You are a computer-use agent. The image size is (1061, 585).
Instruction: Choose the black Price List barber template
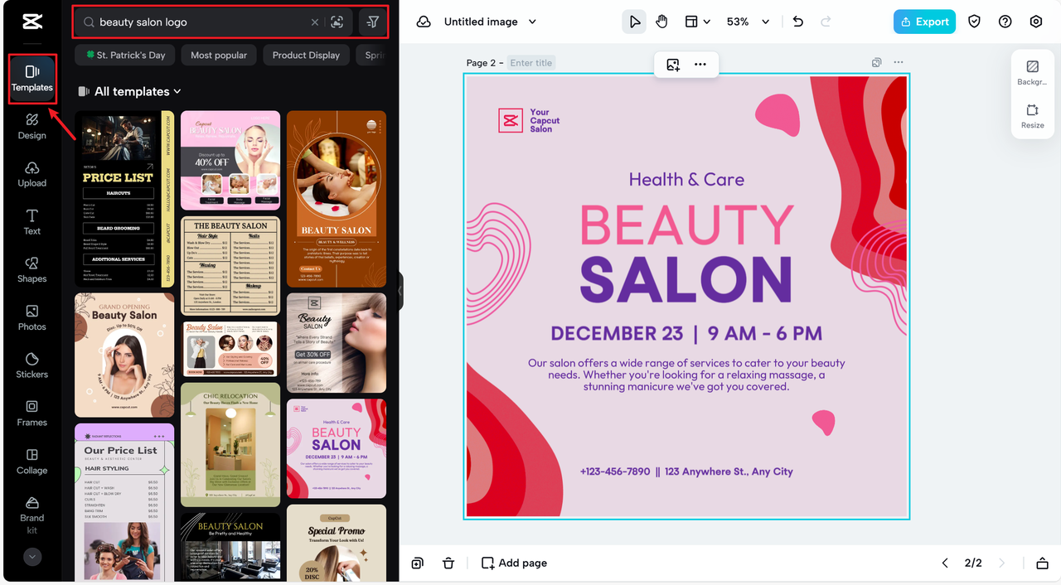pyautogui.click(x=124, y=199)
